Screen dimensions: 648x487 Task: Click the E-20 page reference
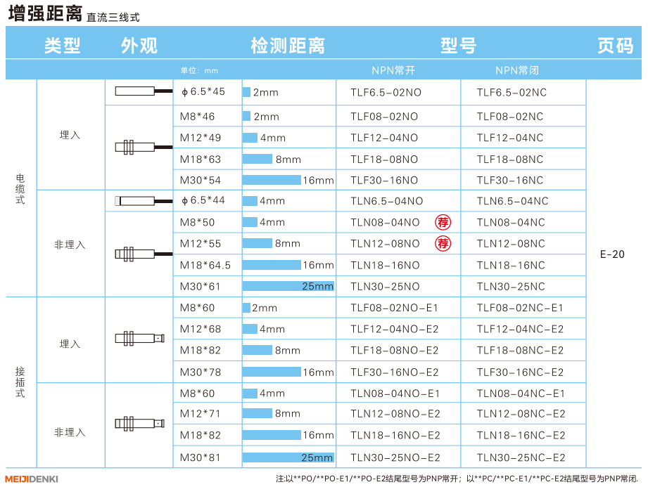click(612, 254)
